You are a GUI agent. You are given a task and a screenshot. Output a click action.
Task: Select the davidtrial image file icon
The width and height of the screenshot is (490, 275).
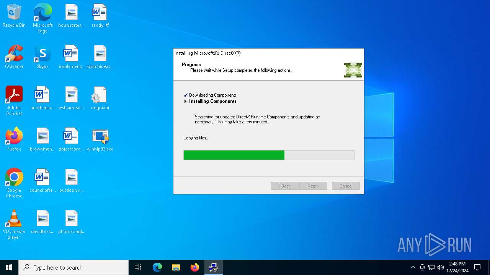(42, 222)
